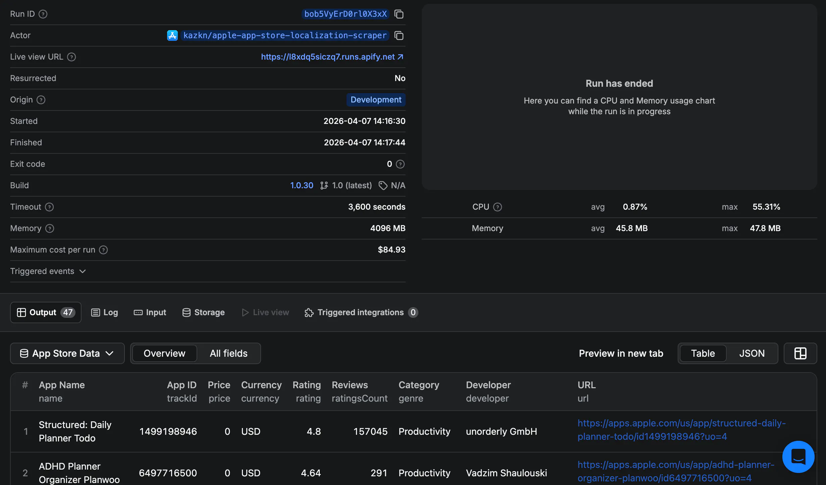Viewport: 826px width, 485px height.
Task: Click the App Store actor icon
Action: click(172, 36)
